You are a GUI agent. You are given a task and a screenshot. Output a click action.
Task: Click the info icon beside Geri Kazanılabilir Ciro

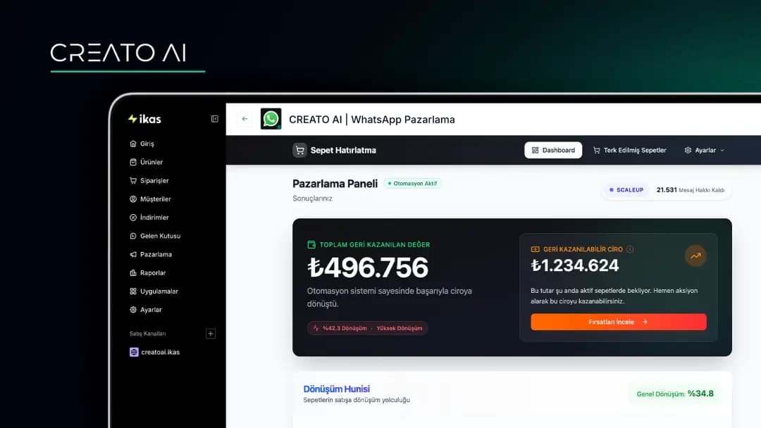(x=630, y=249)
